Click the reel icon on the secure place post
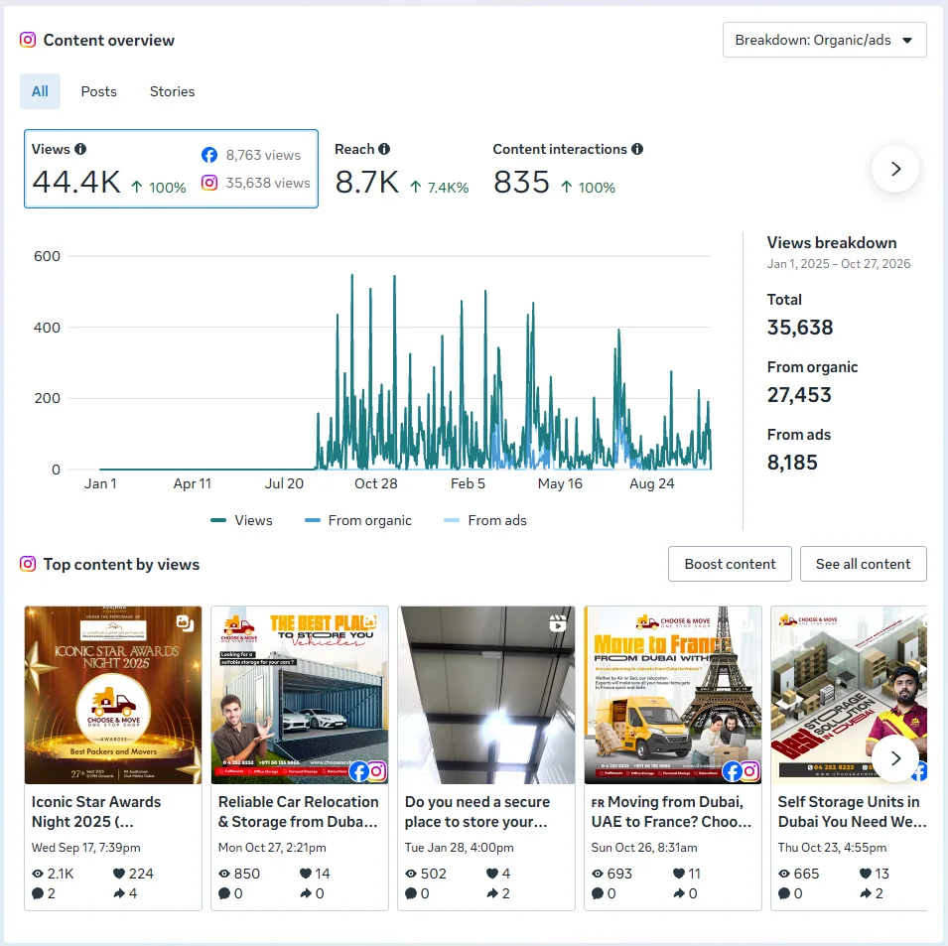948x946 pixels. [x=558, y=622]
